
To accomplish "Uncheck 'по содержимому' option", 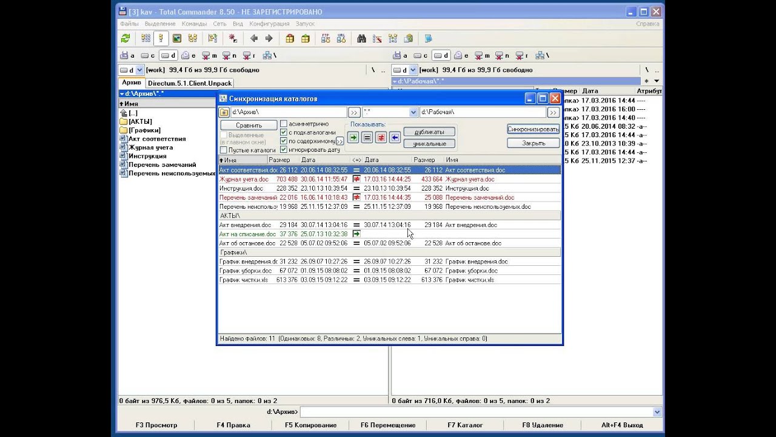I will coord(284,141).
